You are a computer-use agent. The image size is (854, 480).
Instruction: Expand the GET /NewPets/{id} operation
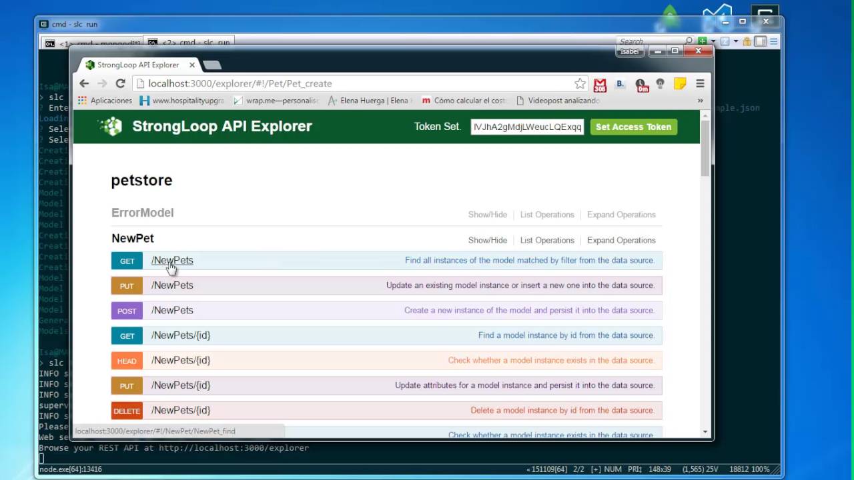pyautogui.click(x=181, y=335)
